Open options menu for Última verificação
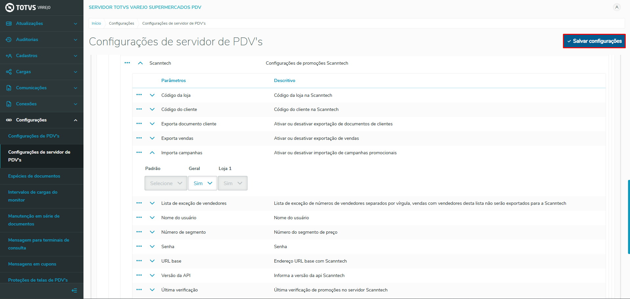The image size is (630, 299). (x=139, y=289)
